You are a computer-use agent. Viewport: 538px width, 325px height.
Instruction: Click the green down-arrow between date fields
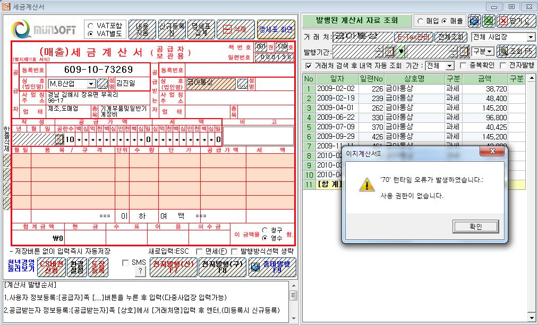pyautogui.click(x=400, y=52)
